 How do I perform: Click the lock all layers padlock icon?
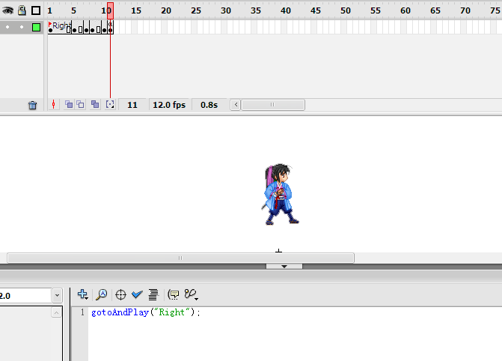pyautogui.click(x=22, y=10)
